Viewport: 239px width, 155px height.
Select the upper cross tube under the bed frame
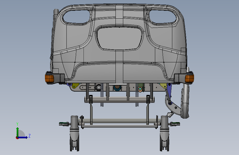(x=119, y=100)
